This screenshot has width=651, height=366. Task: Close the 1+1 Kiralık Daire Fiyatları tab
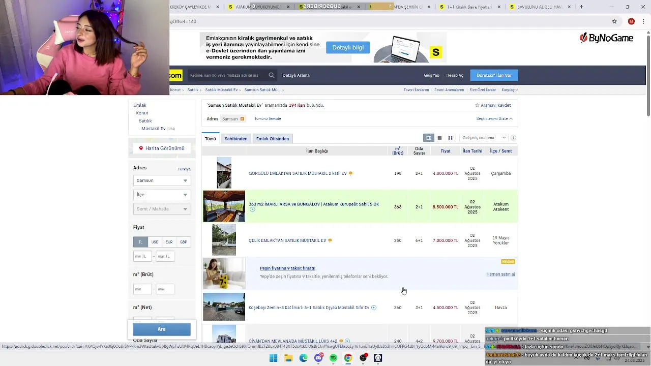tap(499, 7)
